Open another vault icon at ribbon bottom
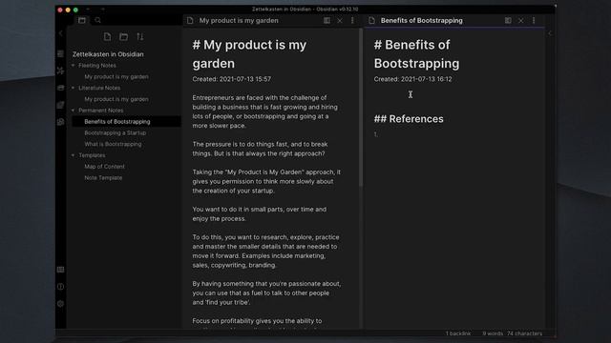The width and height of the screenshot is (611, 343). coord(60,270)
